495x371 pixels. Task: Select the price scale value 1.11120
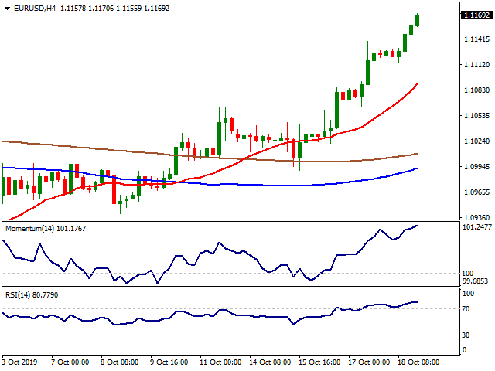coord(476,65)
